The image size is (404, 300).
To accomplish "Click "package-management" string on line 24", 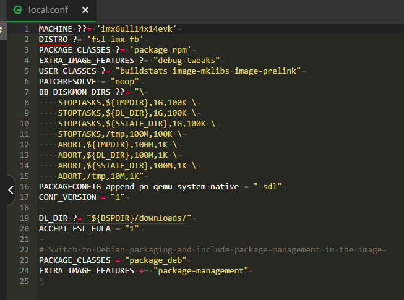I will (200, 271).
